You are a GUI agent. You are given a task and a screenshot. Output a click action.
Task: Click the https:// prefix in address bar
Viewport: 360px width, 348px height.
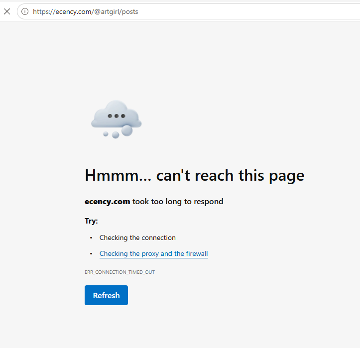pos(44,12)
